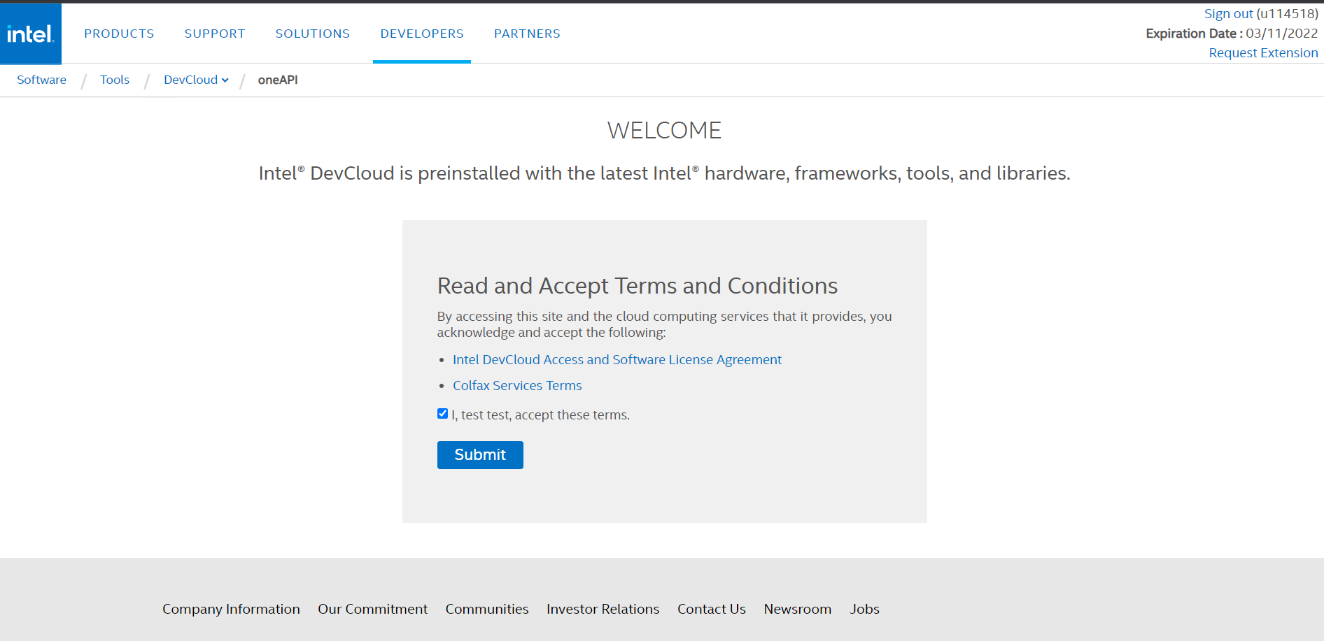Open Contact Us footer link
The image size is (1324, 641).
pos(711,609)
